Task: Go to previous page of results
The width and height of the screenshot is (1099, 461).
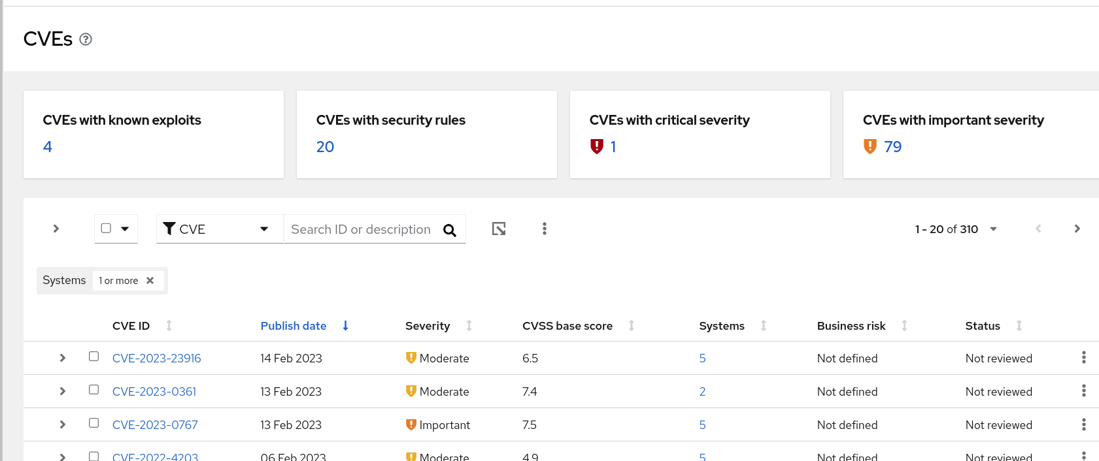Action: click(1038, 229)
